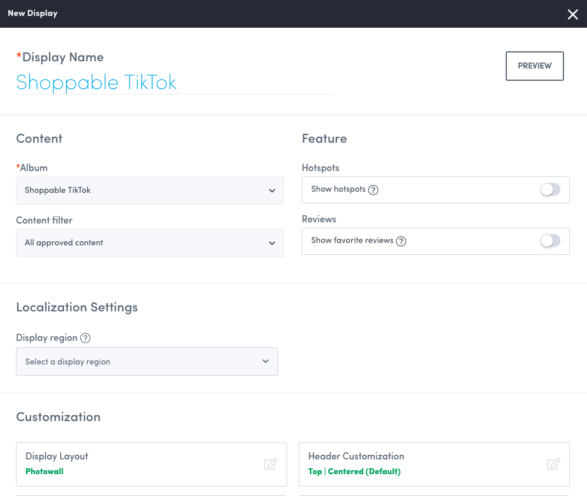This screenshot has height=496, width=587.
Task: Click the help icon beside Show hotspots
Action: pyautogui.click(x=373, y=190)
